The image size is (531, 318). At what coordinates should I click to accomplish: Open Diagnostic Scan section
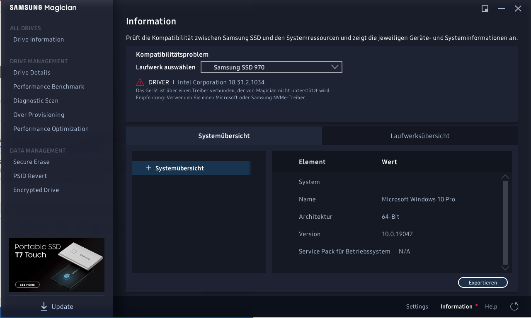36,101
